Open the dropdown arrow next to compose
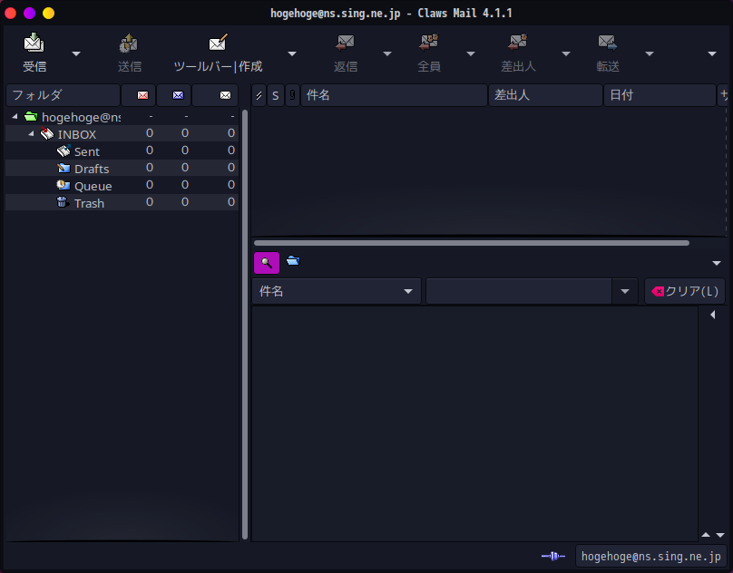 click(292, 53)
